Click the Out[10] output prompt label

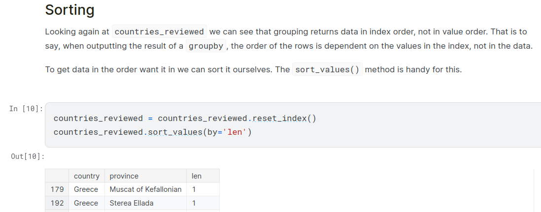click(x=28, y=156)
